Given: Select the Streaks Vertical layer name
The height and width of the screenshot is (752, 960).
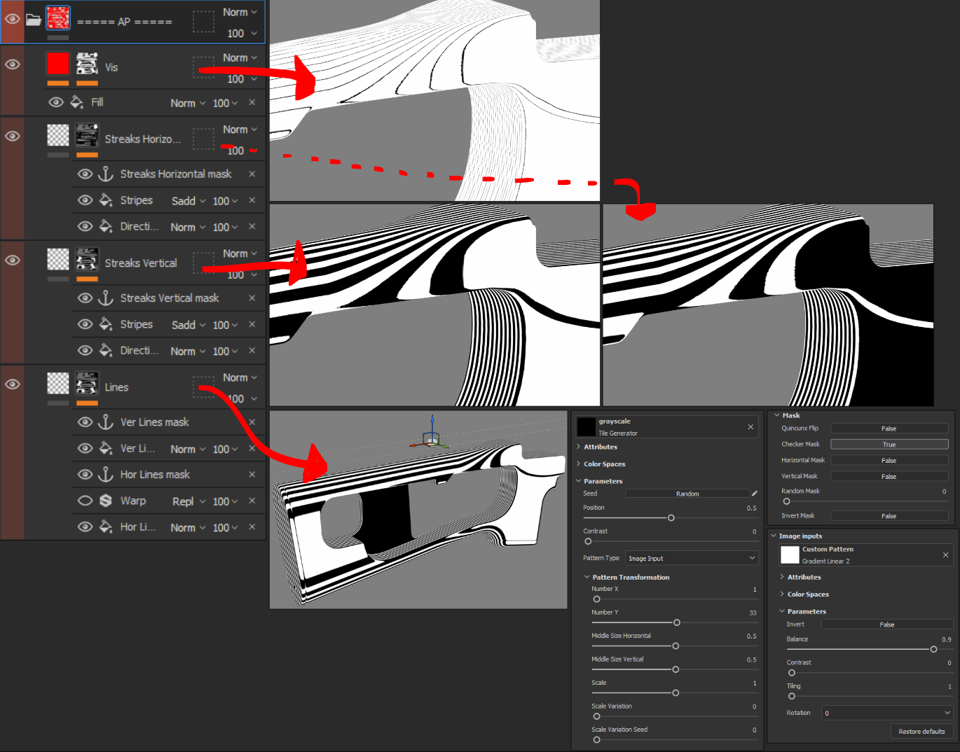Looking at the screenshot, I should point(141,263).
